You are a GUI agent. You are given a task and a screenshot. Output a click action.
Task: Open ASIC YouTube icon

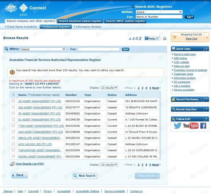pyautogui.click(x=191, y=126)
